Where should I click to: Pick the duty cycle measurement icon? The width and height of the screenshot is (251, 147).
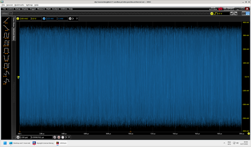point(6,66)
